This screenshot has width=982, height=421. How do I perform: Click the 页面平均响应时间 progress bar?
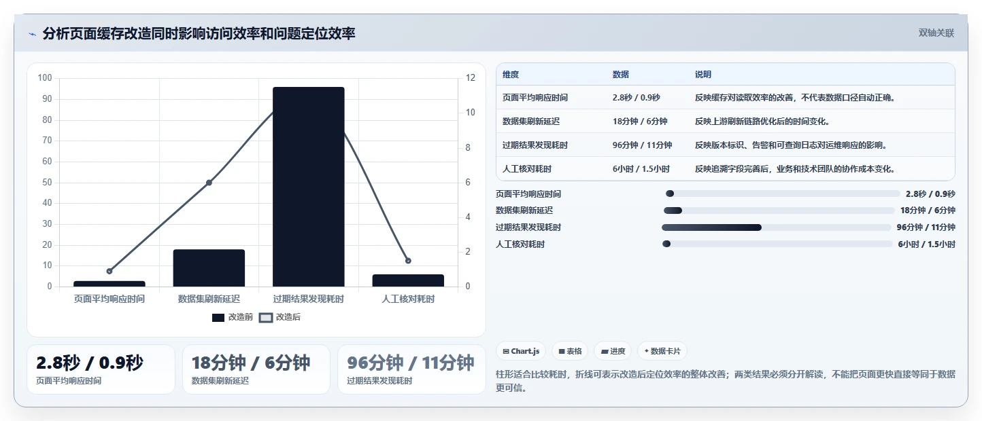[x=783, y=194]
